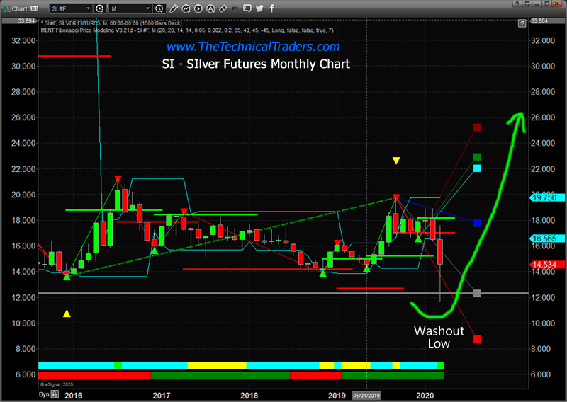
Task: Open the alerts circled-A icon
Action: [x=210, y=8]
